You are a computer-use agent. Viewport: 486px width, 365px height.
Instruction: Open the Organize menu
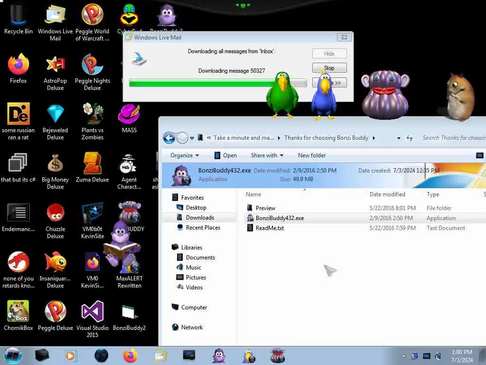pos(185,155)
